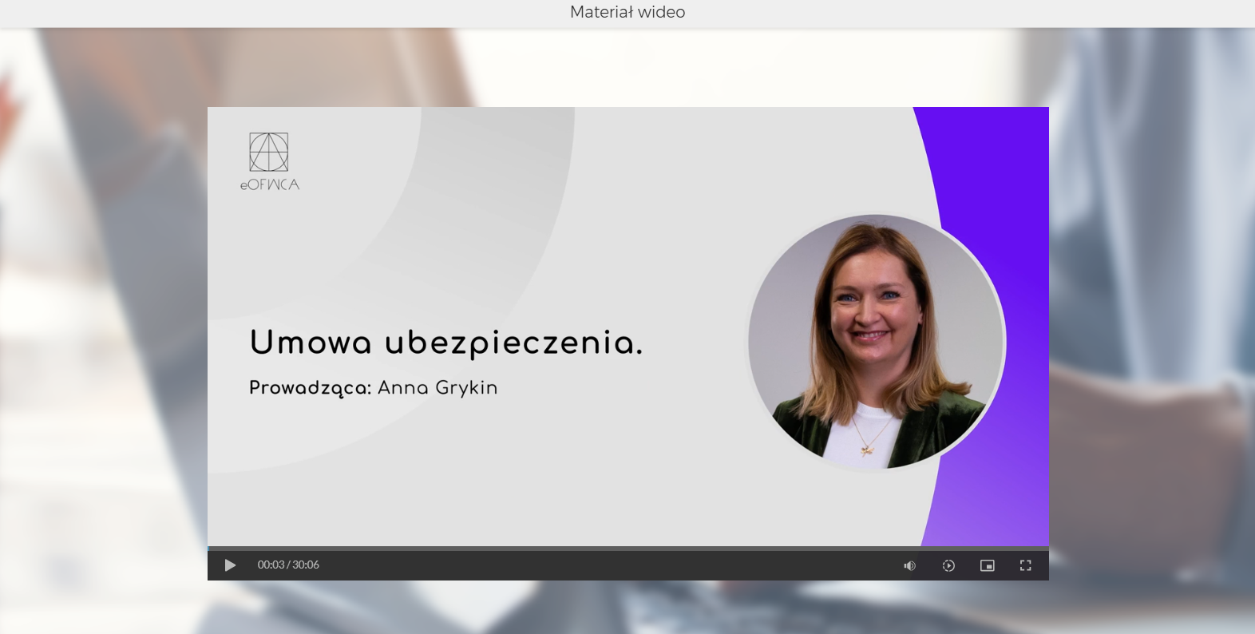This screenshot has width=1255, height=634.
Task: Click the played portion at the progress bar start
Action: tap(208, 549)
